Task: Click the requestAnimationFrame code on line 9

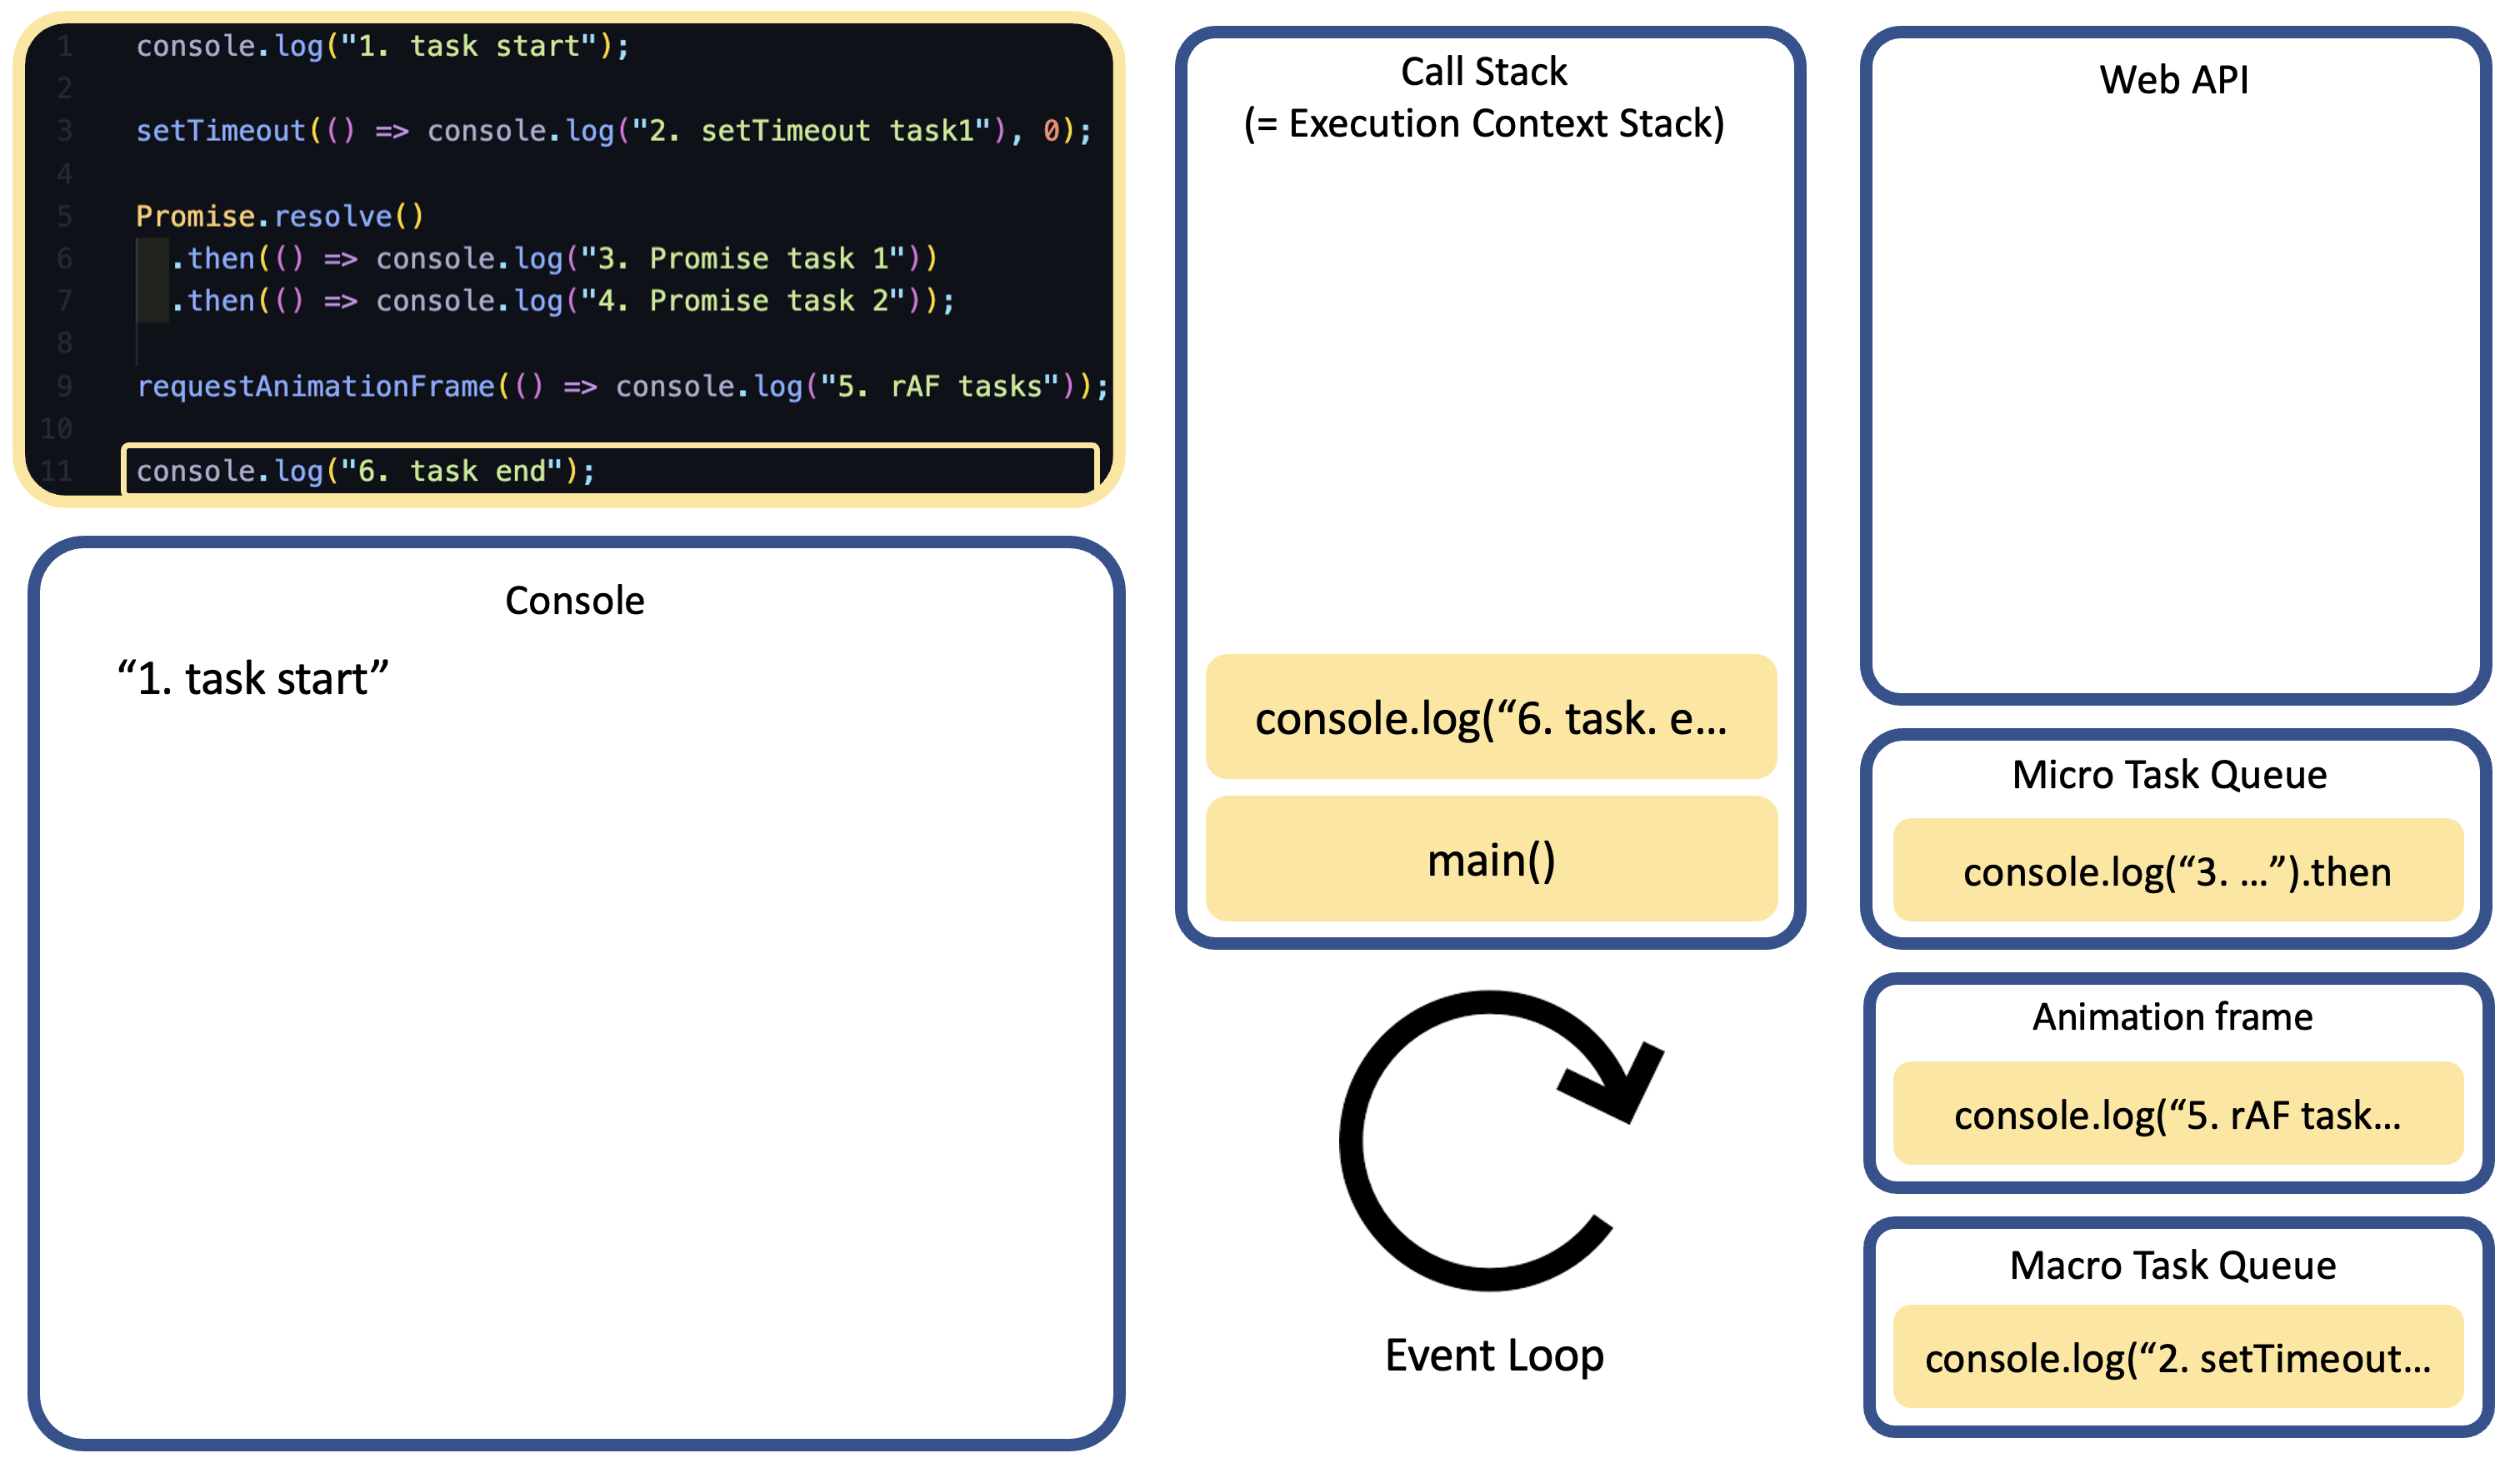Action: coord(623,386)
